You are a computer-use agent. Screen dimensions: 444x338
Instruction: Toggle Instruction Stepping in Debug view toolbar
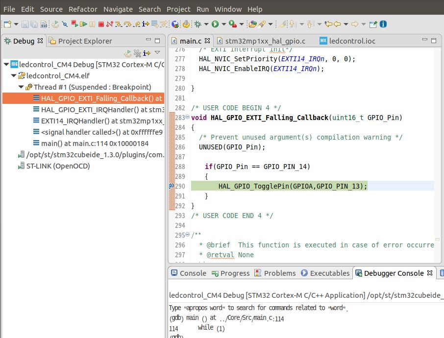pyautogui.click(x=147, y=53)
